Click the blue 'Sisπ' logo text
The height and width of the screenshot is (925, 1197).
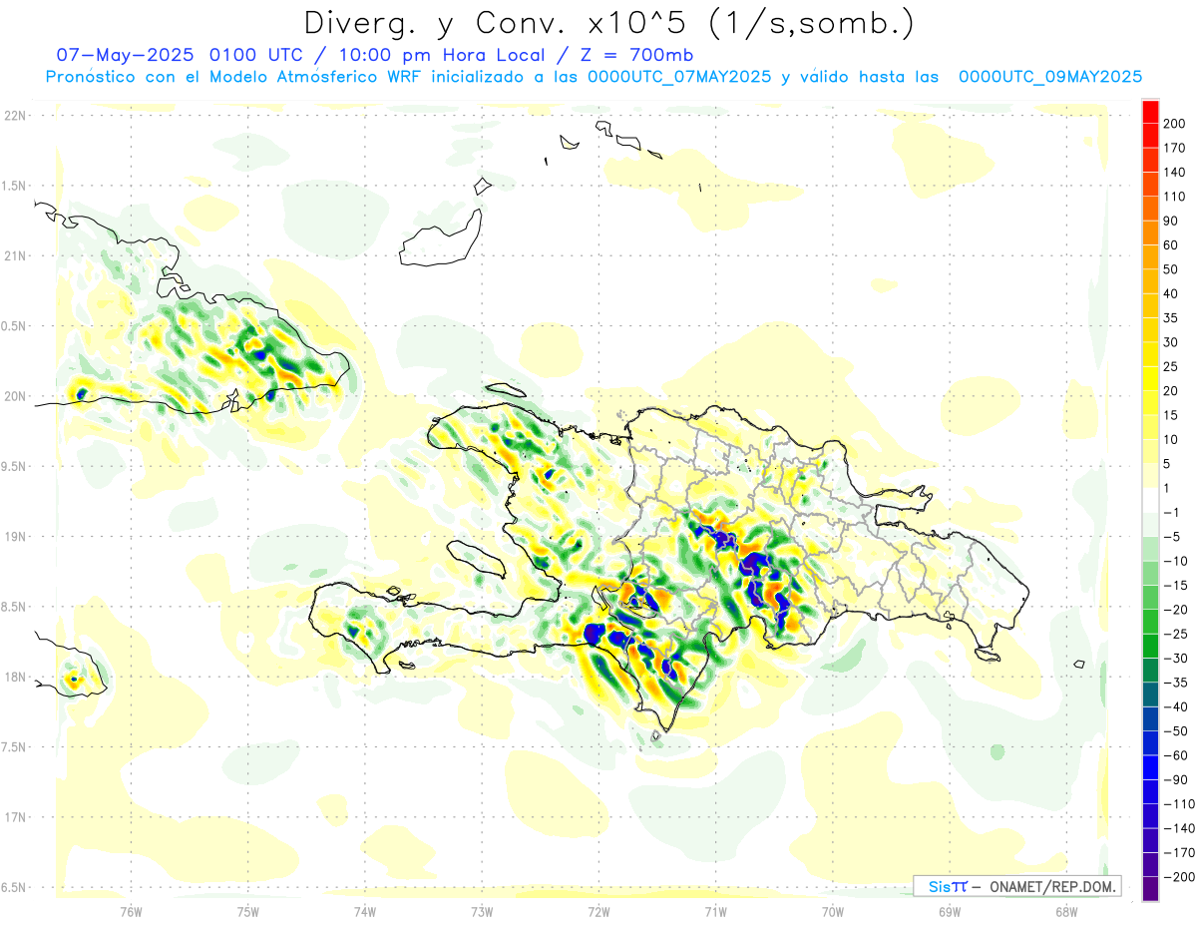pyautogui.click(x=947, y=886)
